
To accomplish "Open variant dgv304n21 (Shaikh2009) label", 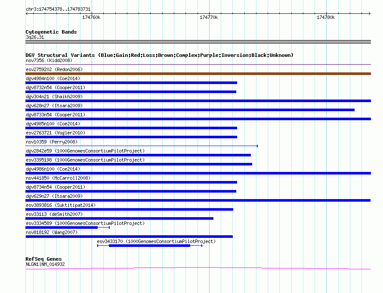I will pyautogui.click(x=54, y=97).
